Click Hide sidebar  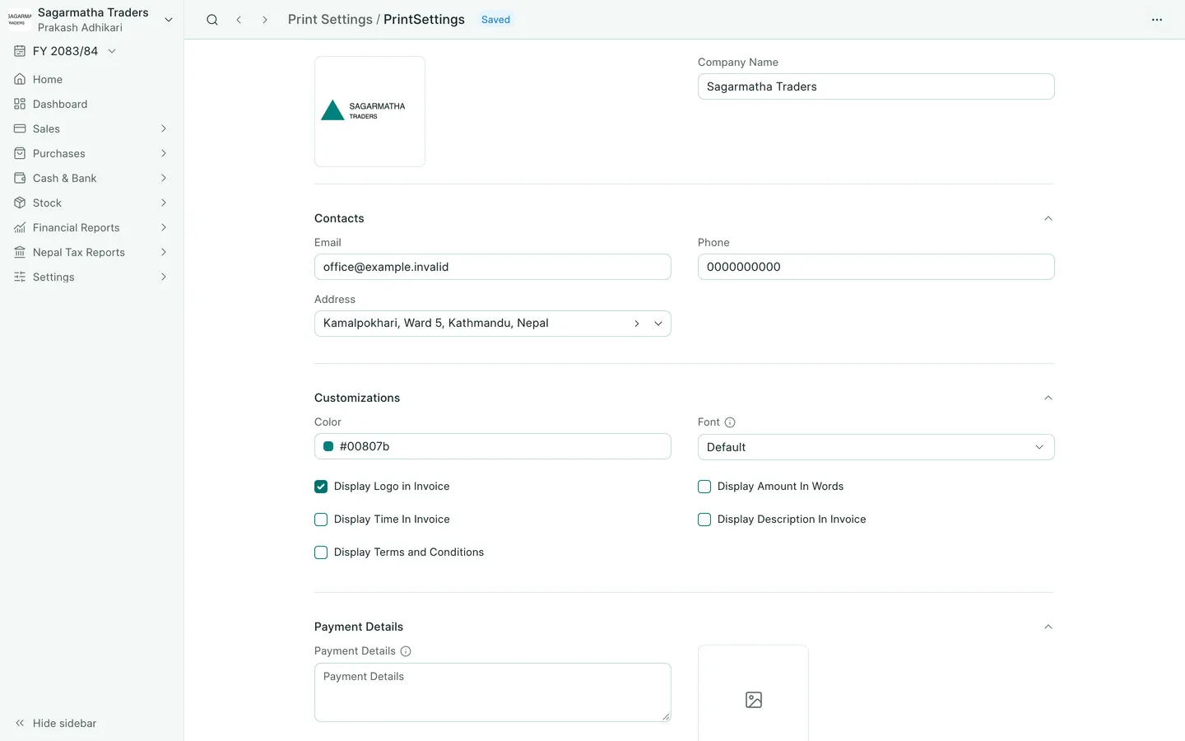(56, 723)
